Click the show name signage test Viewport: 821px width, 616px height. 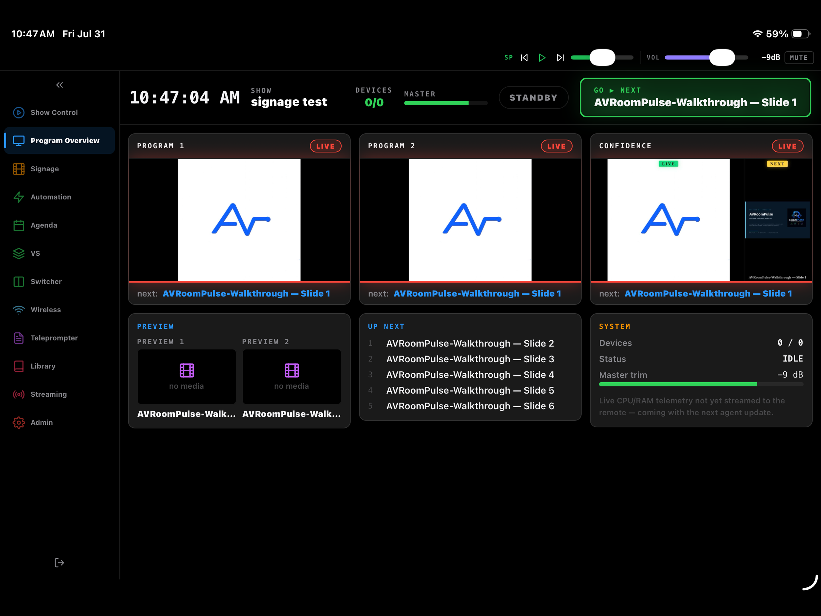pos(289,102)
